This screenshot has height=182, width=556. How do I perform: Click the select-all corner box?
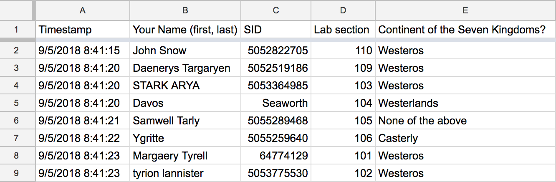16,10
